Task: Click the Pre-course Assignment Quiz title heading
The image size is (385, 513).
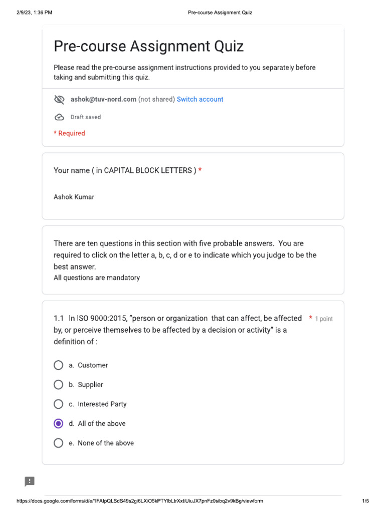Action: click(148, 46)
